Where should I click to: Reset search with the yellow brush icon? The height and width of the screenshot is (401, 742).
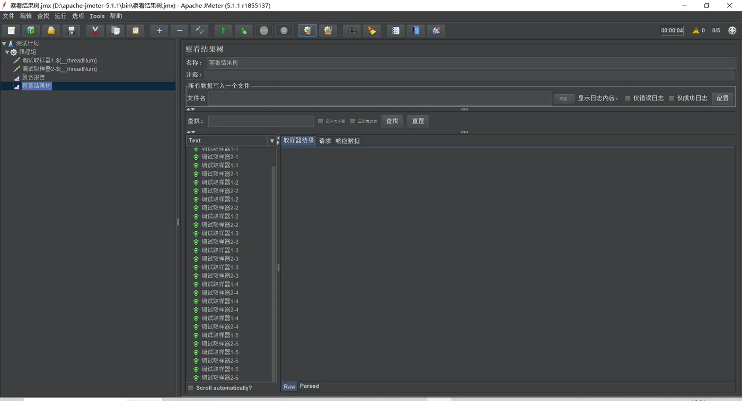372,31
